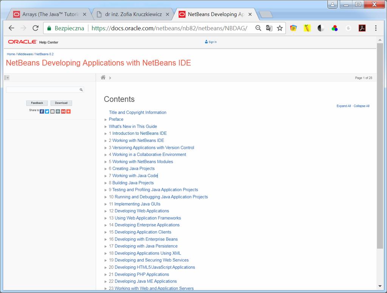The image size is (387, 293).
Task: Click the Chrome user profile icon
Action: point(333,4)
